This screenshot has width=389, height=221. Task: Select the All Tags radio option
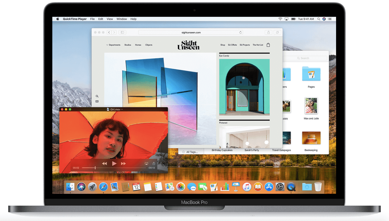coord(183,152)
